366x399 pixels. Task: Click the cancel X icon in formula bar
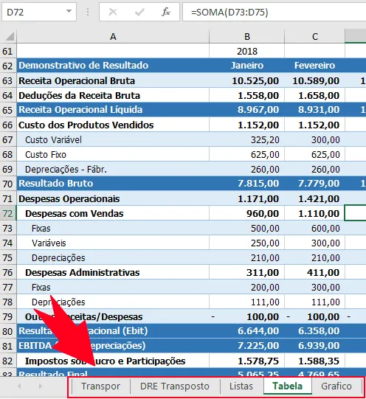coord(113,12)
